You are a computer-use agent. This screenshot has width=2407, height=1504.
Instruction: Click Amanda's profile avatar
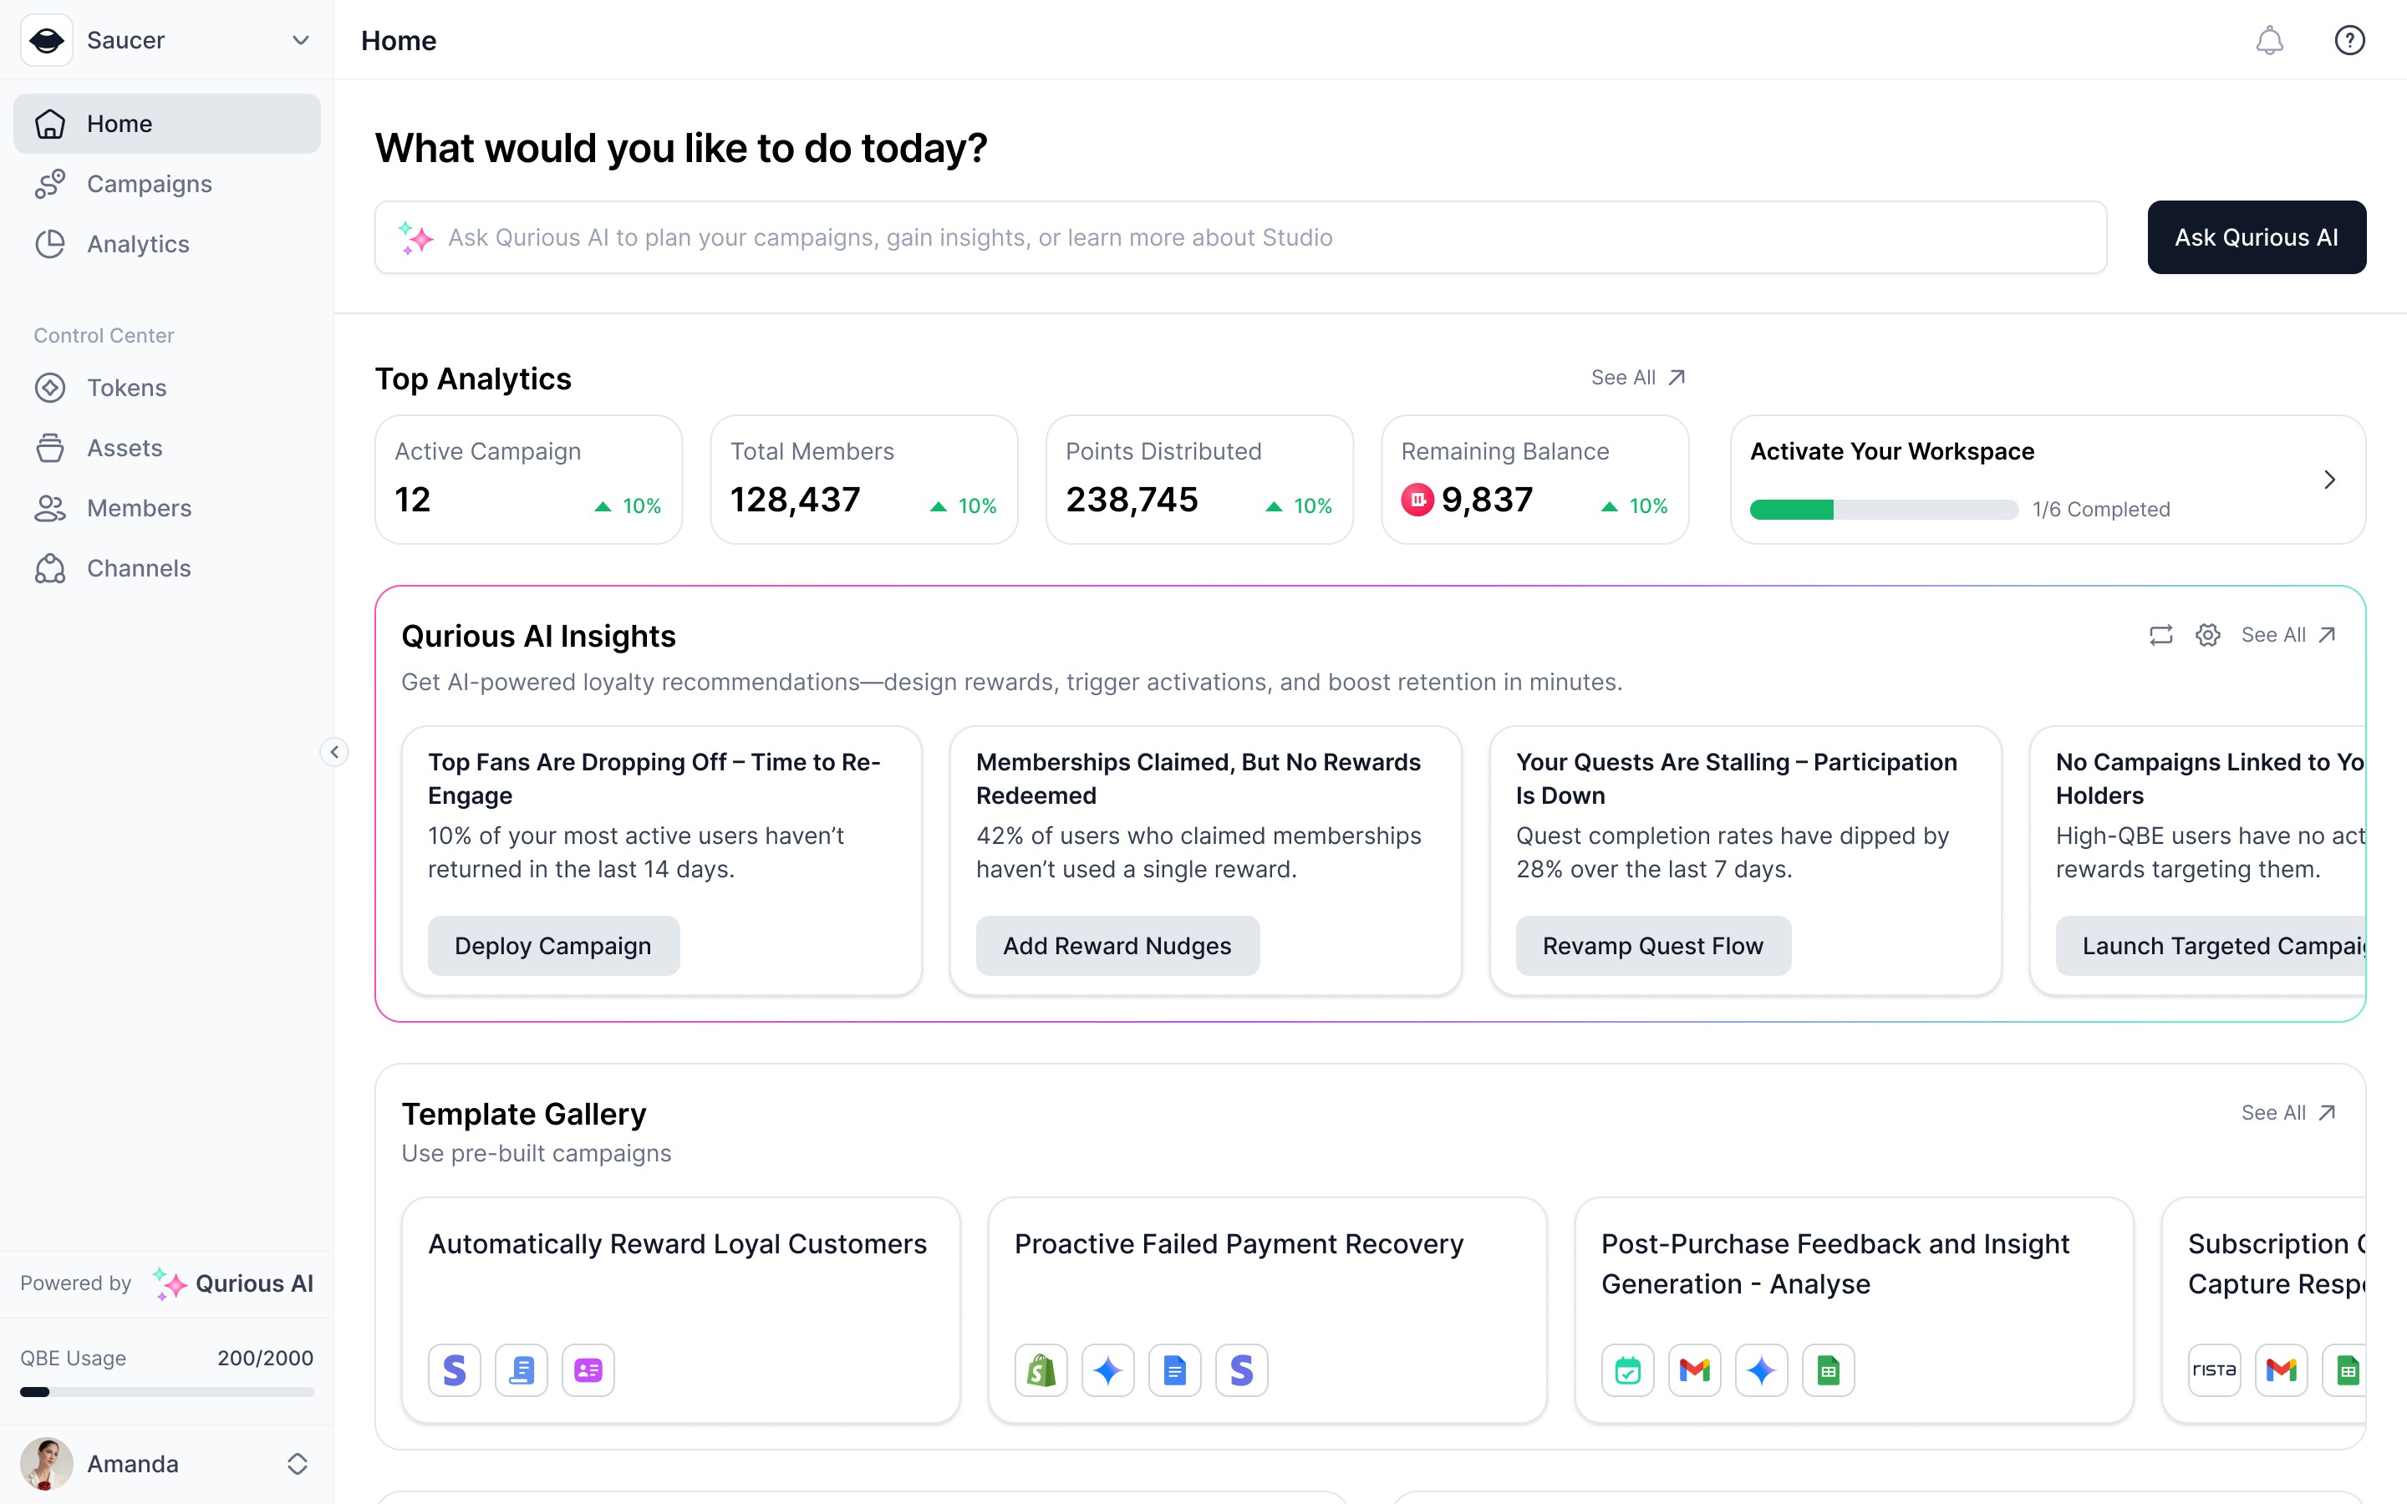coord(46,1463)
